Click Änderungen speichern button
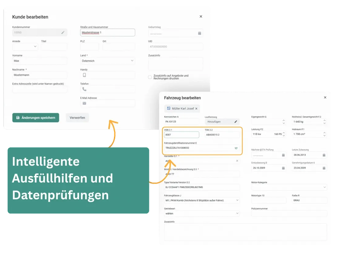 pyautogui.click(x=36, y=118)
